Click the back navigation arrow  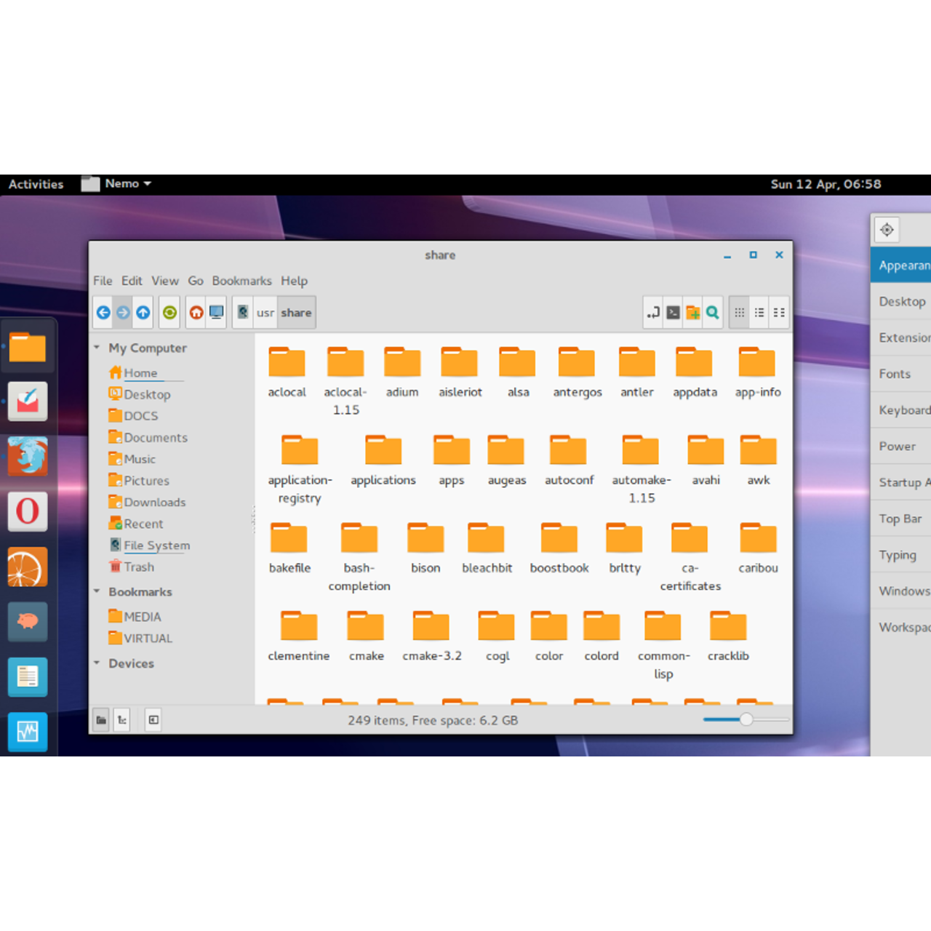(103, 312)
